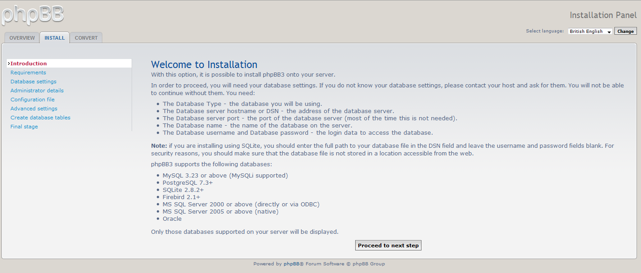Switch to the Install tab
641x273 pixels.
tap(55, 38)
